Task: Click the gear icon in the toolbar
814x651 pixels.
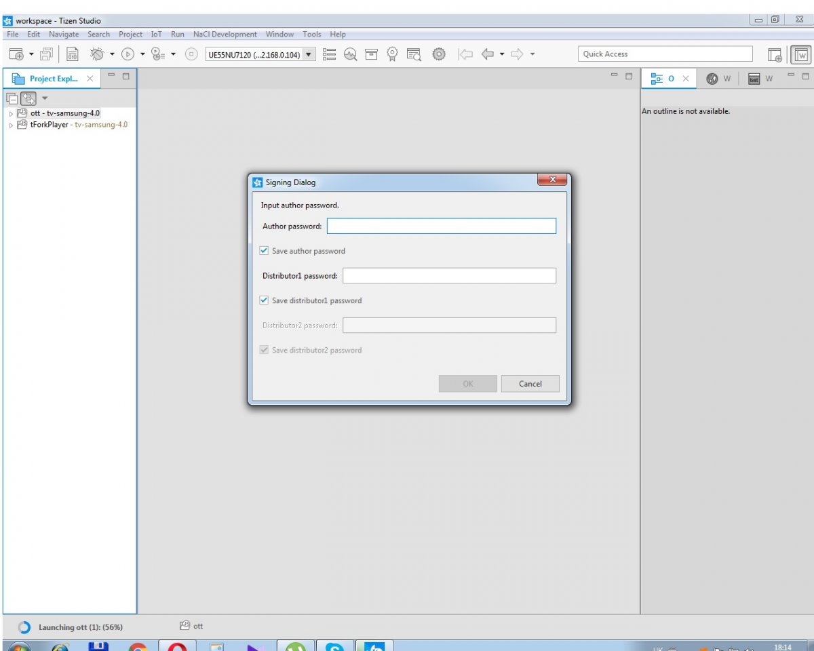Action: coord(439,54)
